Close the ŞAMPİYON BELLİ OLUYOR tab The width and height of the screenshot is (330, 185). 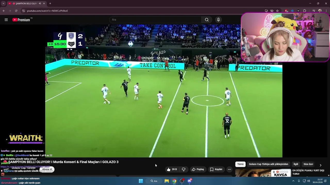pos(44,4)
